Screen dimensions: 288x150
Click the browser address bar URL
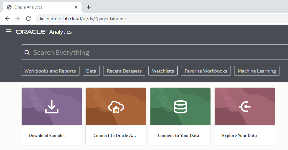[x=86, y=19]
